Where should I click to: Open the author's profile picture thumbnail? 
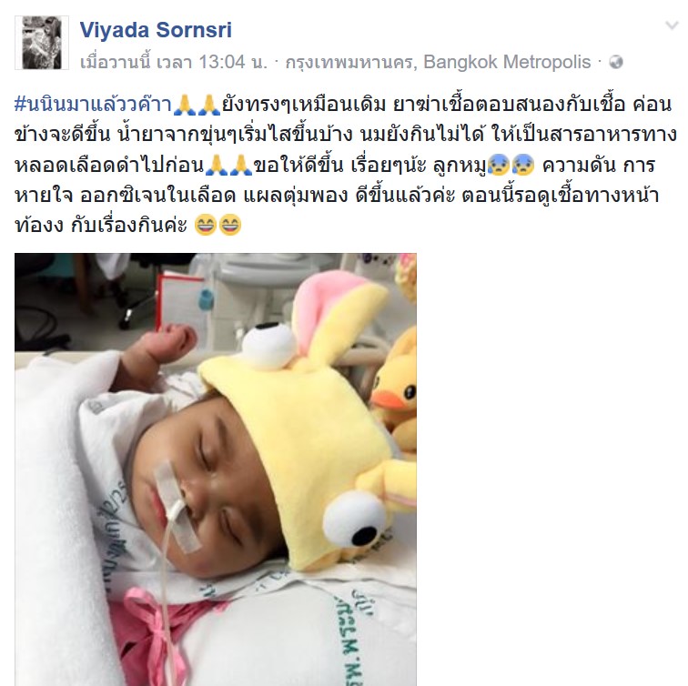coord(42,43)
